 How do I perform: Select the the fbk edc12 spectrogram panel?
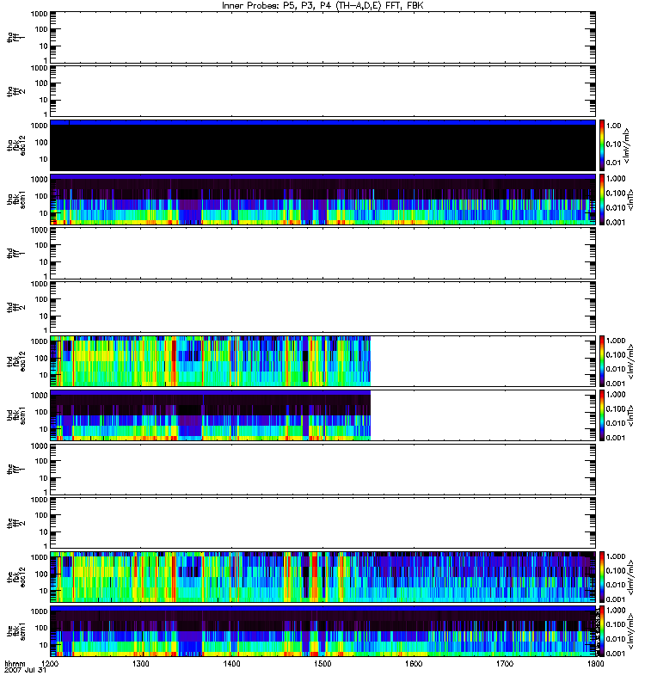[323, 577]
